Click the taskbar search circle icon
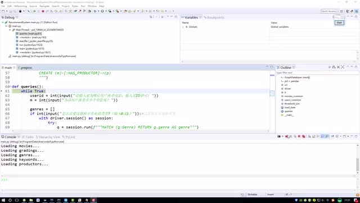The height and width of the screenshot is (203, 360). [10, 200]
